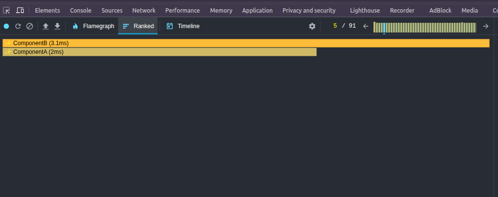Click the save profile download icon
498x197 pixels.
point(57,26)
